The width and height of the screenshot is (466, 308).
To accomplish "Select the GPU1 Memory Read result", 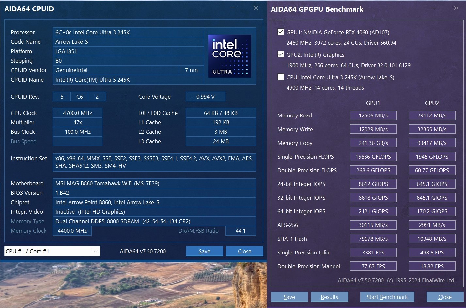I will [373, 115].
